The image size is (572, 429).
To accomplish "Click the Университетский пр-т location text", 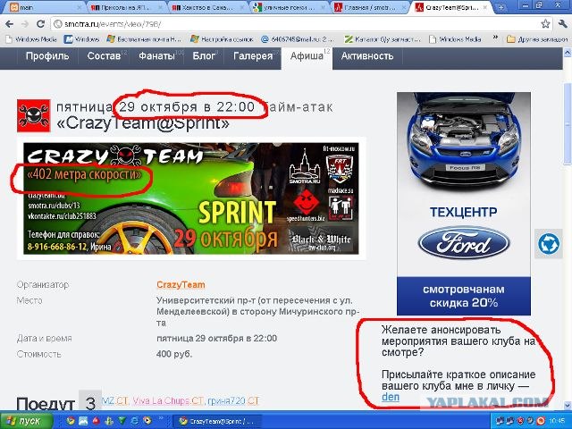I will pyautogui.click(x=257, y=312).
